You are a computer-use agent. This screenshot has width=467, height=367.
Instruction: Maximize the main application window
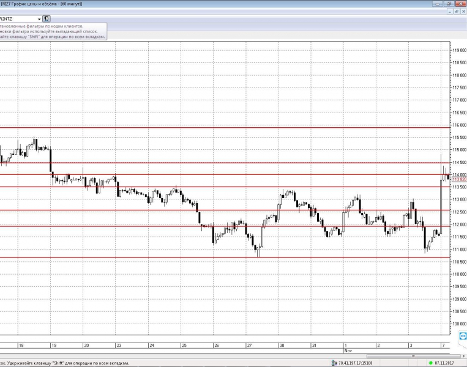[x=449, y=4]
